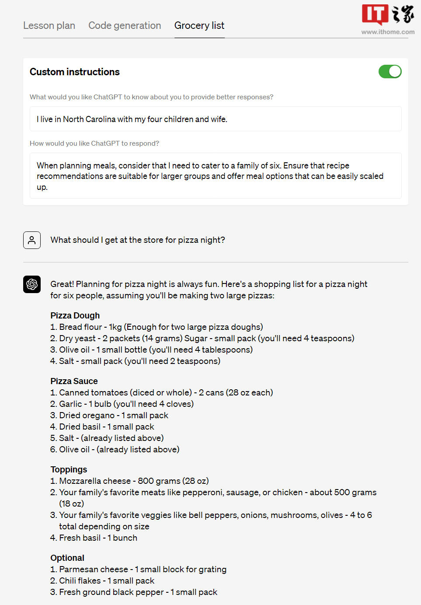Screen dimensions: 421x605
Task: Click the 'How would you like ChatGPT to respond?' label
Action: (94, 143)
